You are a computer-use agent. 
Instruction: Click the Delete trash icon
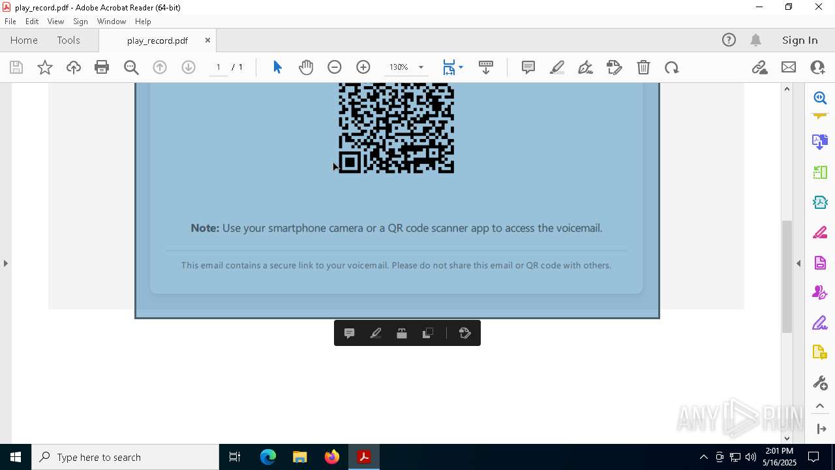pyautogui.click(x=643, y=67)
